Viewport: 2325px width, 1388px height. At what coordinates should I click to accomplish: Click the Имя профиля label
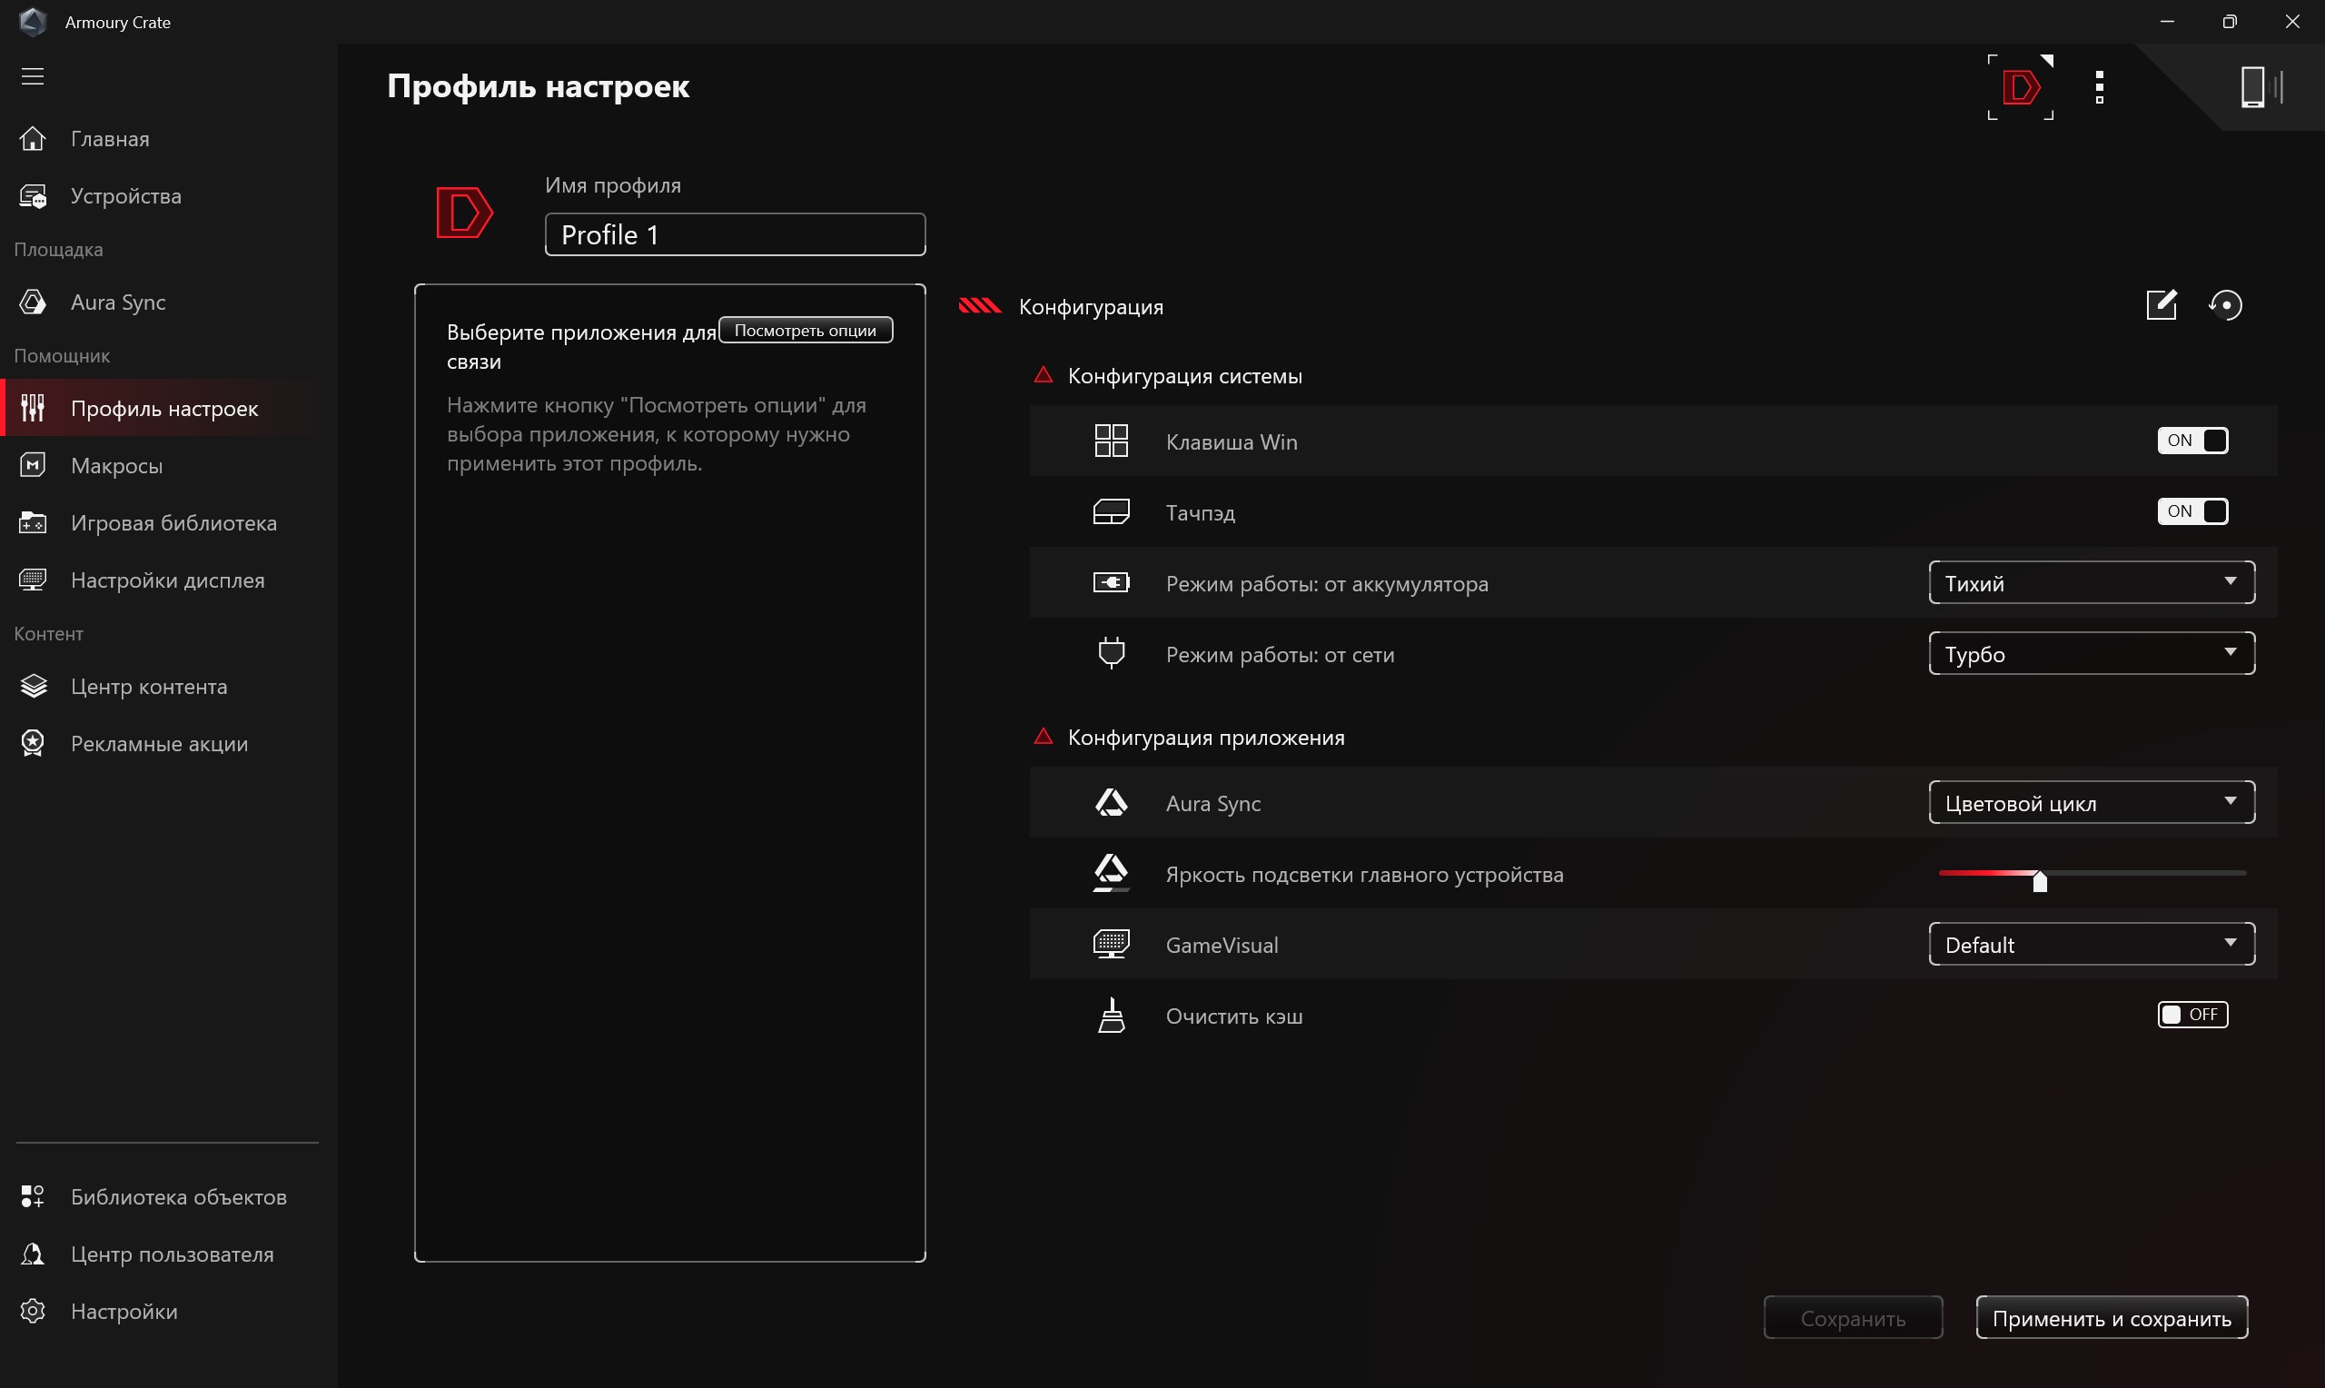[x=613, y=185]
